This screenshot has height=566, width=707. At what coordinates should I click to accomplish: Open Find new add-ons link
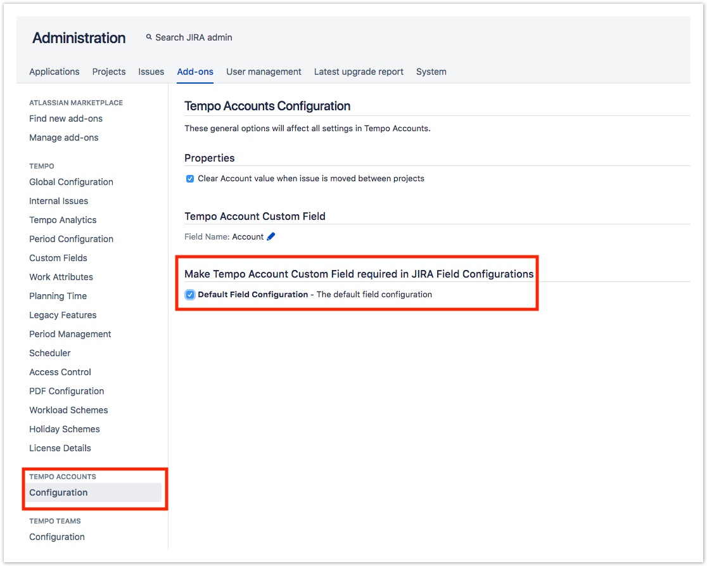click(66, 119)
